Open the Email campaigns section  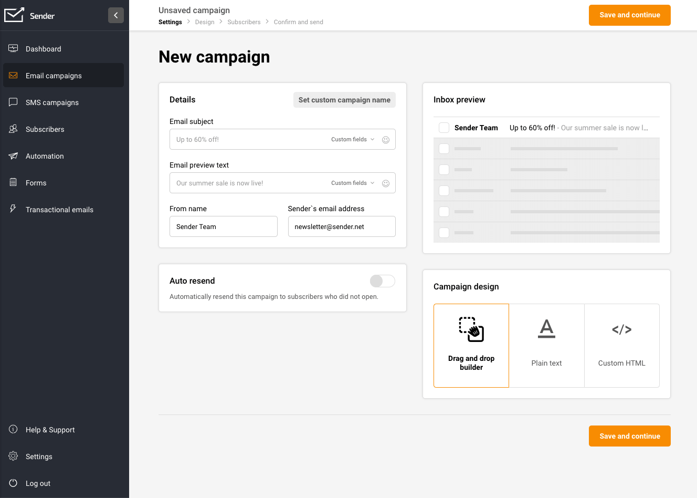(53, 75)
